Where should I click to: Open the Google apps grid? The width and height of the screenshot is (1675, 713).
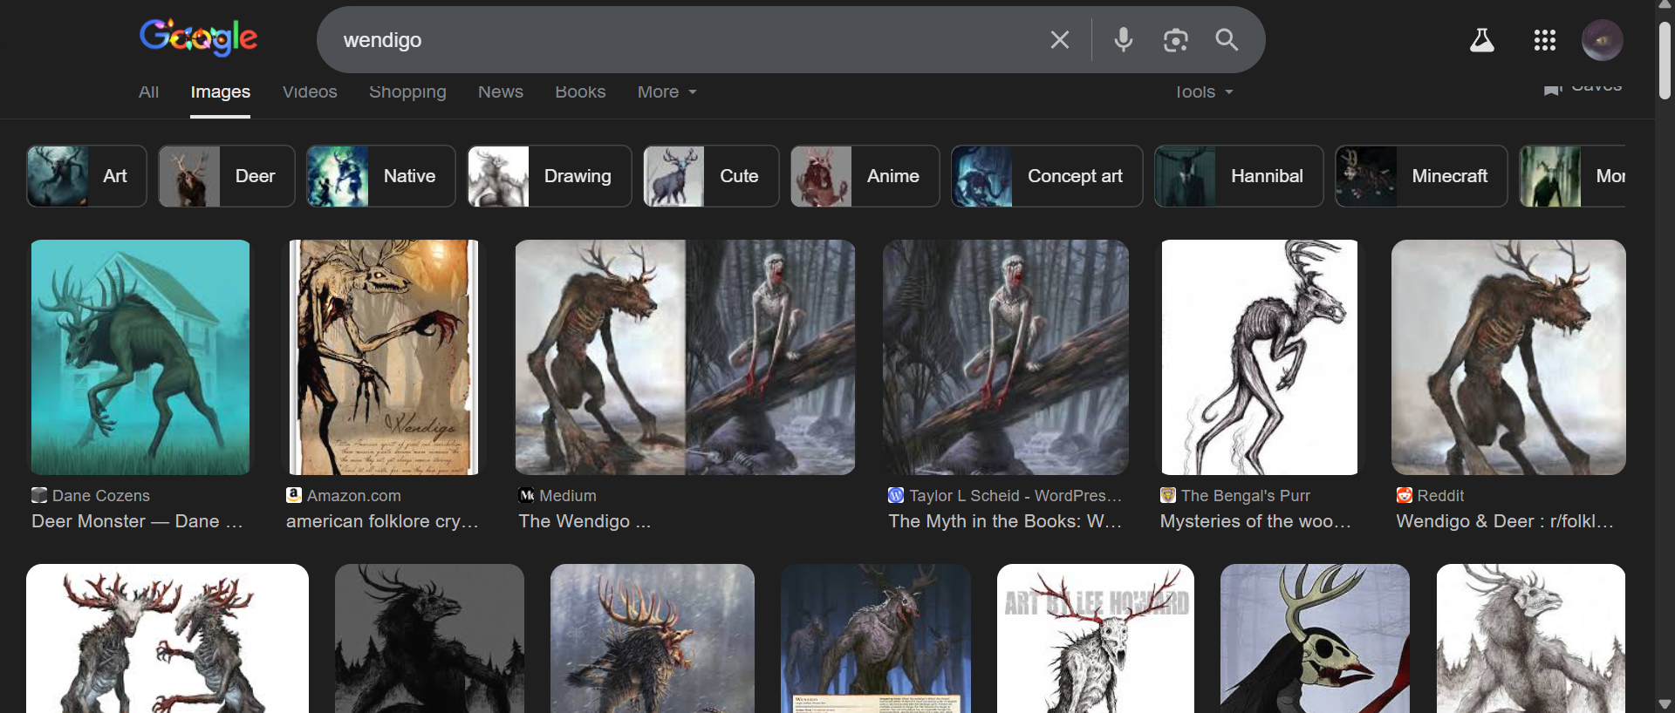1545,40
